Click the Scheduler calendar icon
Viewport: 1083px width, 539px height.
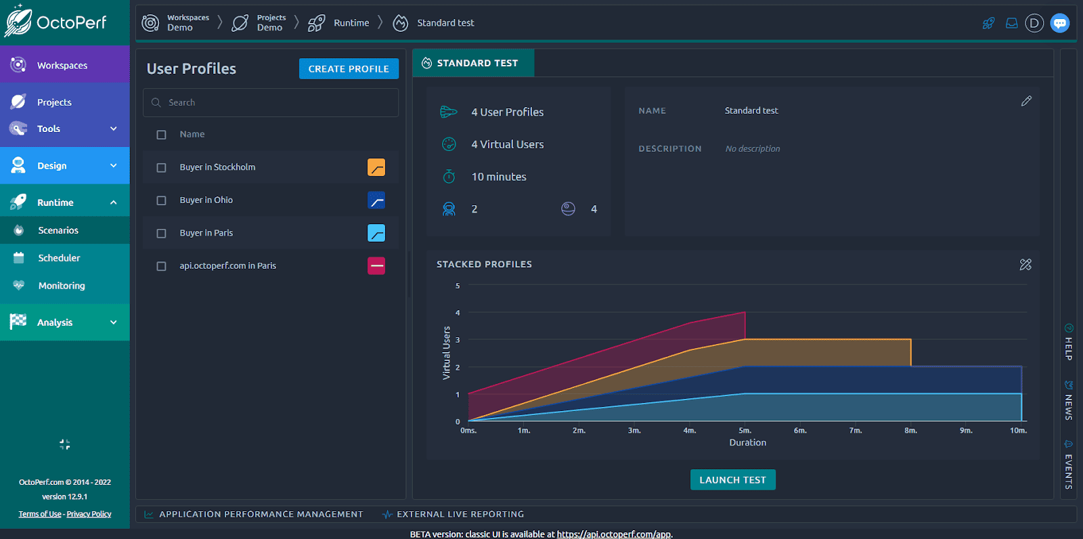point(19,257)
